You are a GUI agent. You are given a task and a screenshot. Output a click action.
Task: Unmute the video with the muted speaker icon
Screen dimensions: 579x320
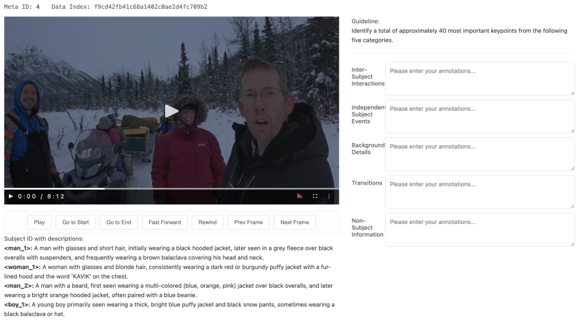[x=299, y=196]
